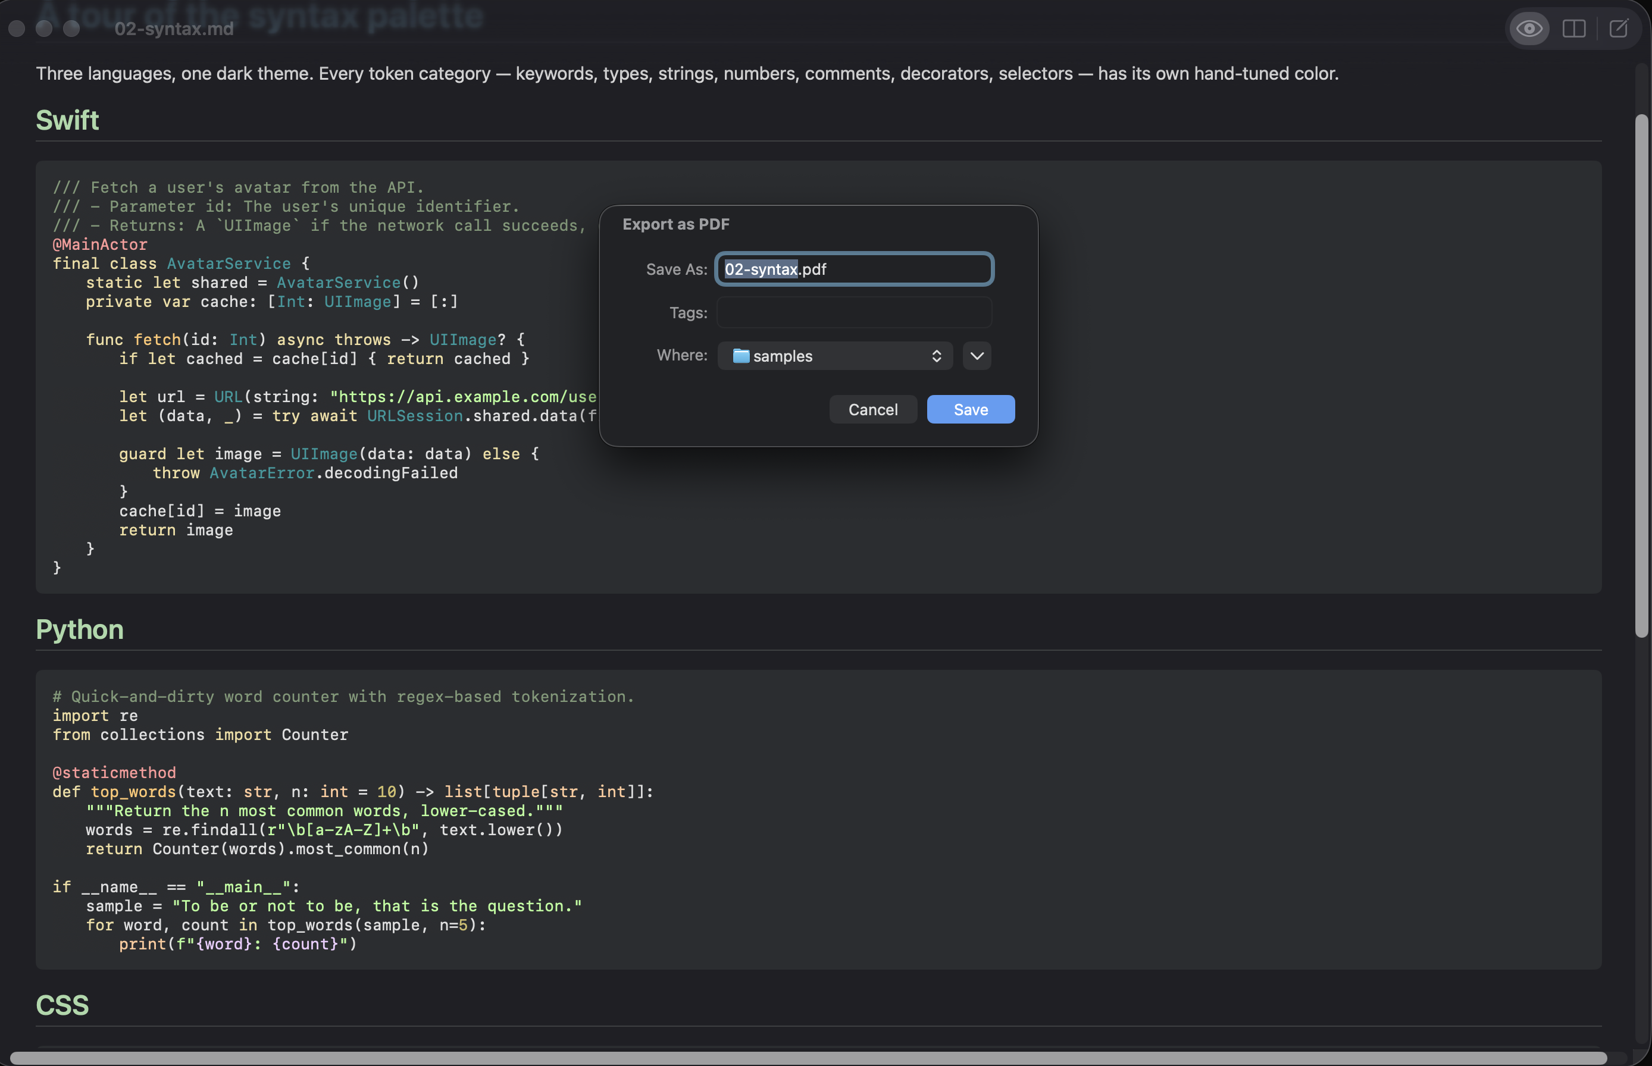Expand the save dialog with chevron button
Screen dimensions: 1652x1066
[977, 356]
